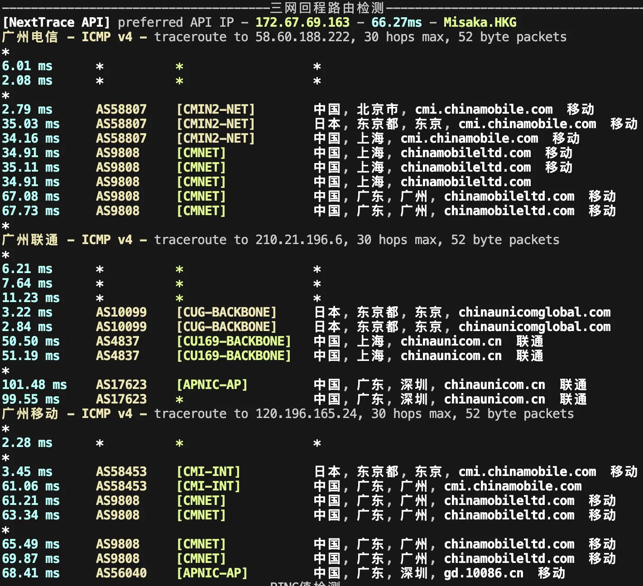Click the 3.22 ms hop time
The width and height of the screenshot is (643, 586).
[x=27, y=312]
